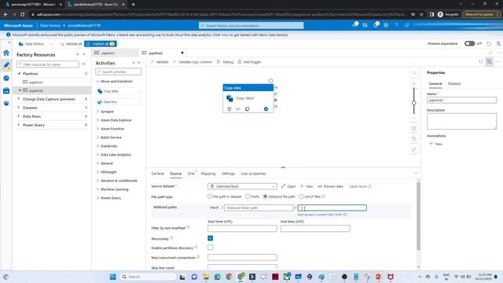Select the Prefix file path type
503x283 pixels.
tap(248, 197)
